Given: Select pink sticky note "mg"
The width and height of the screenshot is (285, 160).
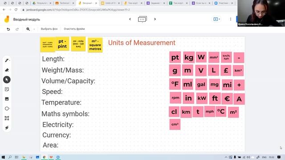Looking at the screenshot, I should tap(215, 84).
